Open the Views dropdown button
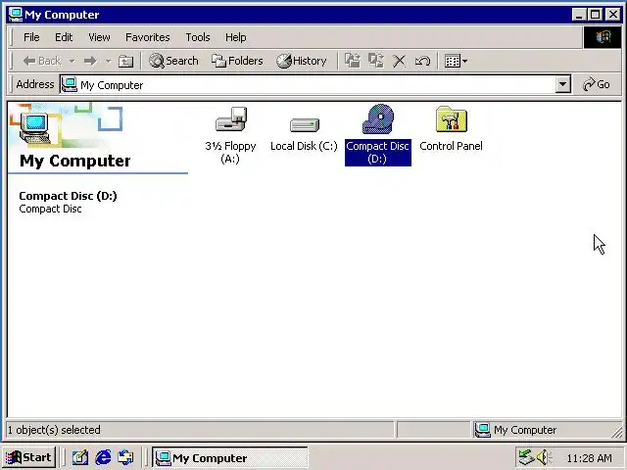 pos(456,61)
